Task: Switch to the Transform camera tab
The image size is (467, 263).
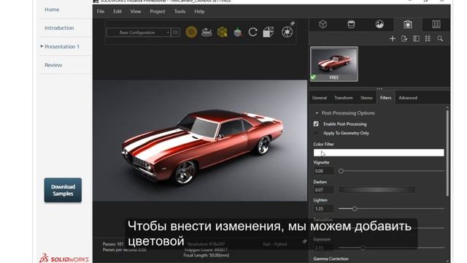Action: [344, 98]
